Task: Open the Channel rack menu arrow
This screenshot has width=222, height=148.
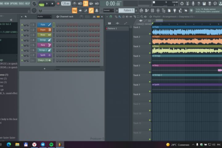Action: [x=22, y=17]
